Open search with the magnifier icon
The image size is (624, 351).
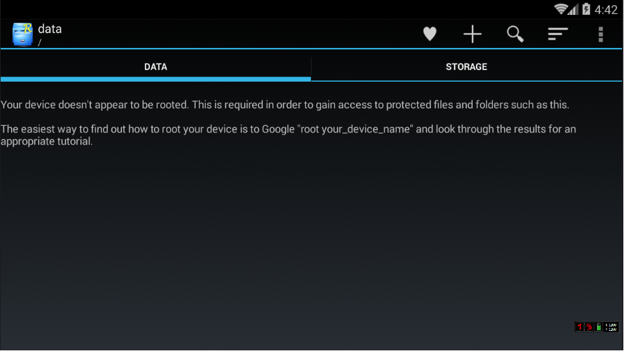516,34
